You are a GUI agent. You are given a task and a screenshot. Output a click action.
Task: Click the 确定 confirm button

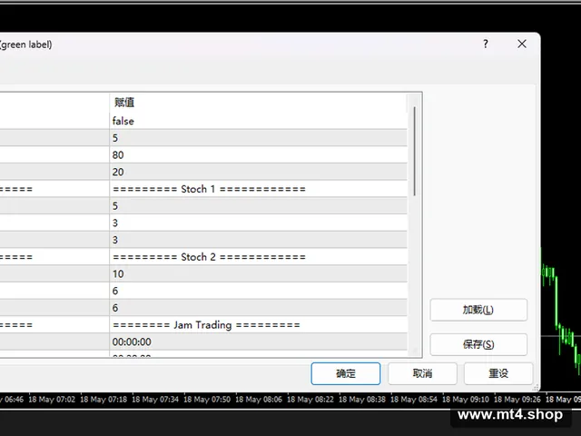coord(346,373)
